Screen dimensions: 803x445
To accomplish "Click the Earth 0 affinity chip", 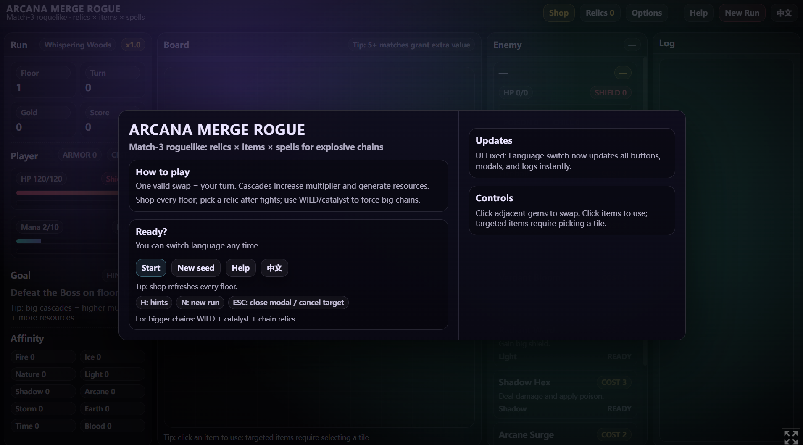I will point(112,409).
